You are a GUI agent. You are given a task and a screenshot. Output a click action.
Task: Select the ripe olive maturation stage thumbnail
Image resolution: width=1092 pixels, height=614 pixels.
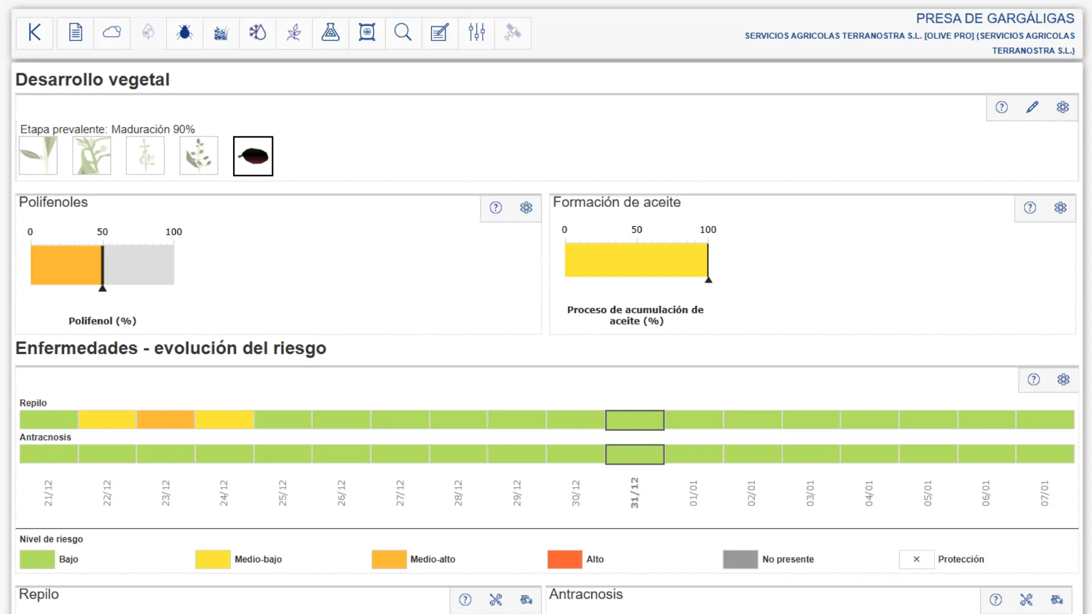253,156
